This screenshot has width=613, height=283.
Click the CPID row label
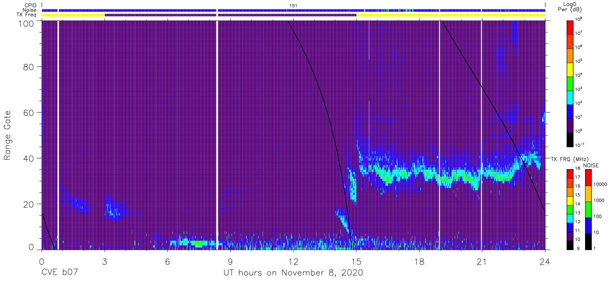click(x=30, y=5)
